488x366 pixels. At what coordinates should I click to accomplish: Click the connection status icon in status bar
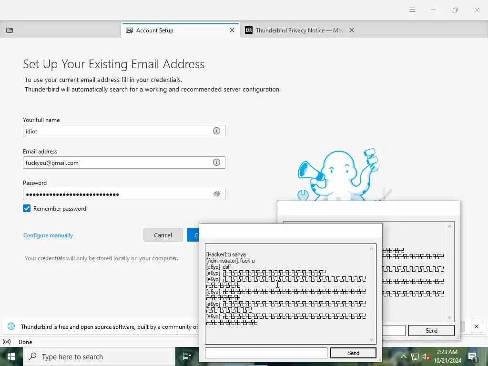(7, 342)
